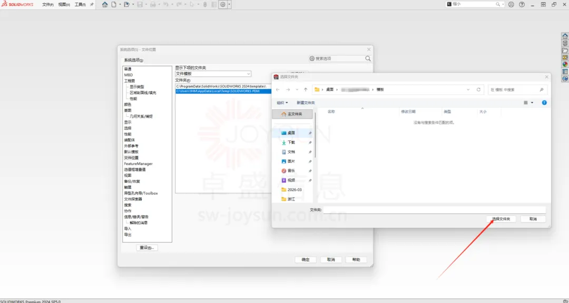This screenshot has height=303, width=569.
Task: Click the SOLIDWORKS Resources home tab on the right
Action: pyautogui.click(x=565, y=36)
